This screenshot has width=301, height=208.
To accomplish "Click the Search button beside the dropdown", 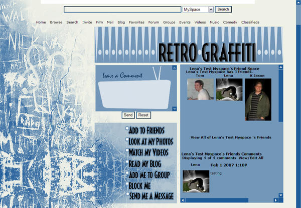I will pos(223,9).
